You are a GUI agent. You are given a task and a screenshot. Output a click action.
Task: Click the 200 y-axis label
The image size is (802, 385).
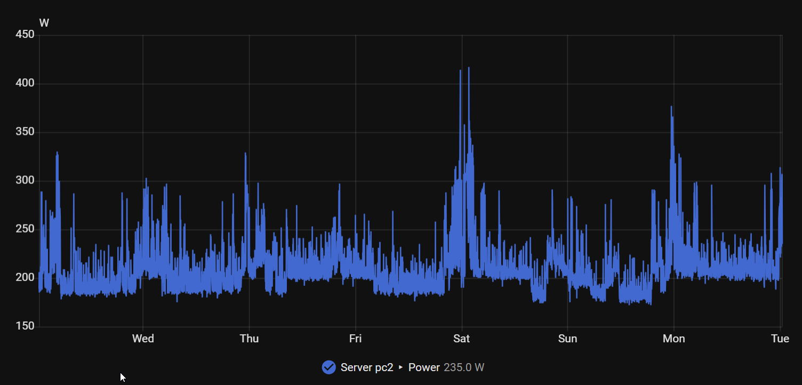pyautogui.click(x=26, y=277)
